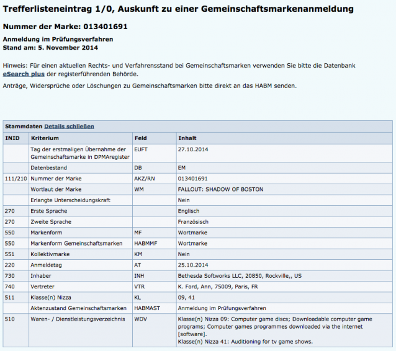Click the VTR field cell

click(155, 287)
